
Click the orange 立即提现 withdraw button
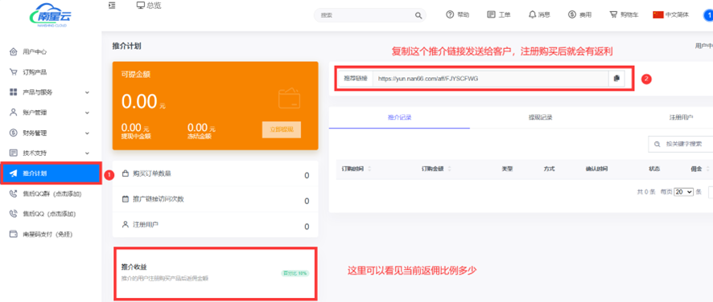282,130
